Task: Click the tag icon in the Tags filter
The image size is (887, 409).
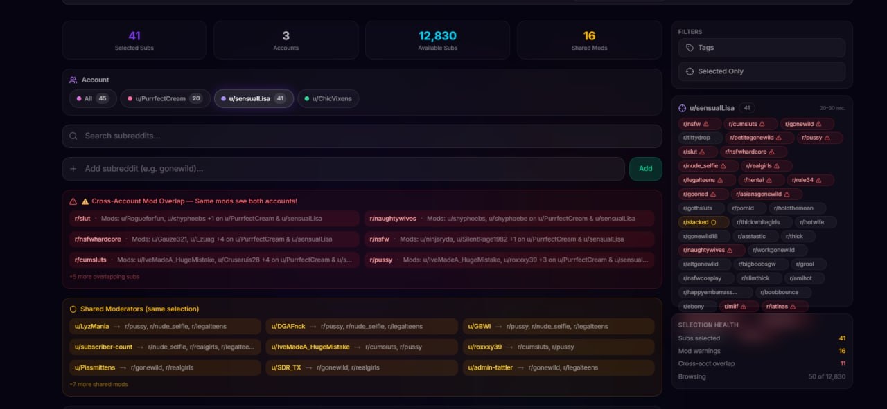Action: (690, 47)
